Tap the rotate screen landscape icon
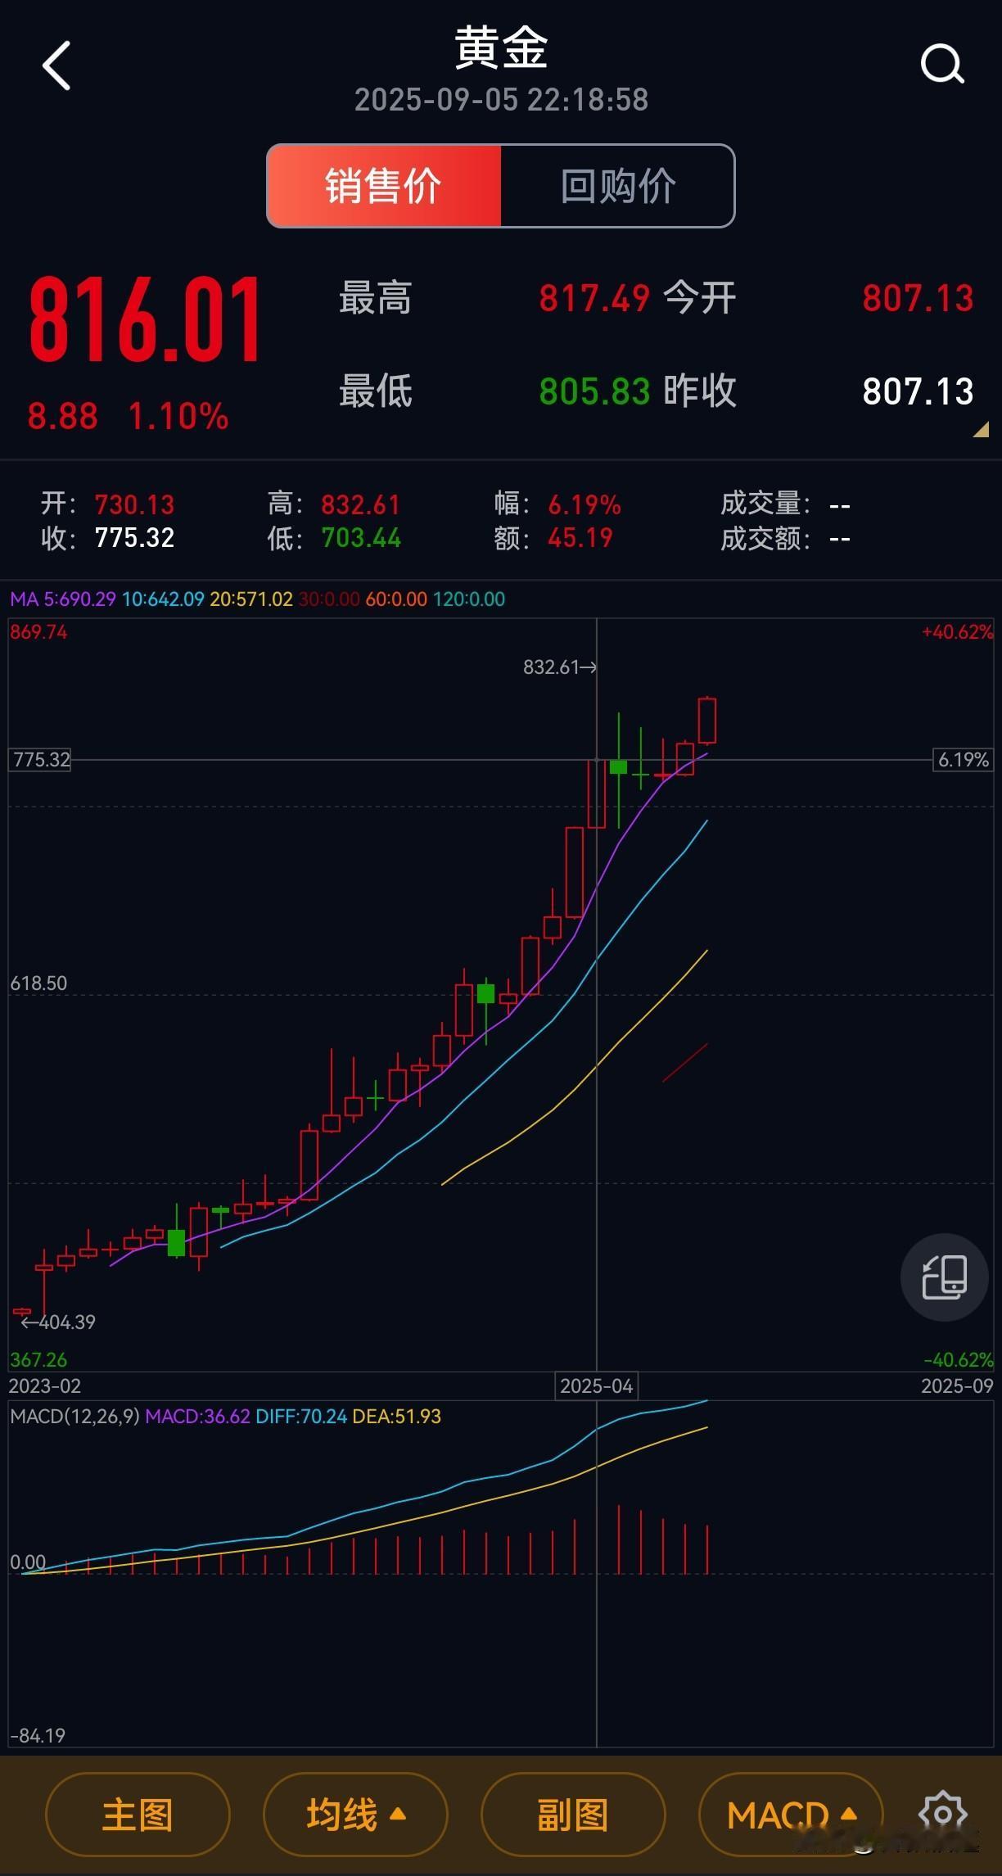The image size is (1002, 1876). tap(944, 1277)
